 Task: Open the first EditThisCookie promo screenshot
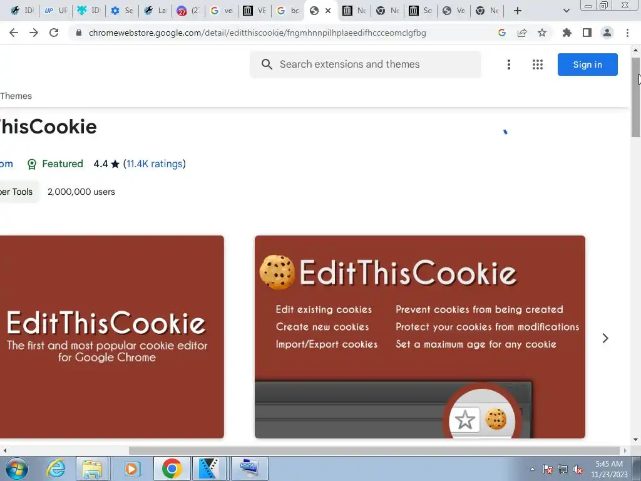pos(112,336)
